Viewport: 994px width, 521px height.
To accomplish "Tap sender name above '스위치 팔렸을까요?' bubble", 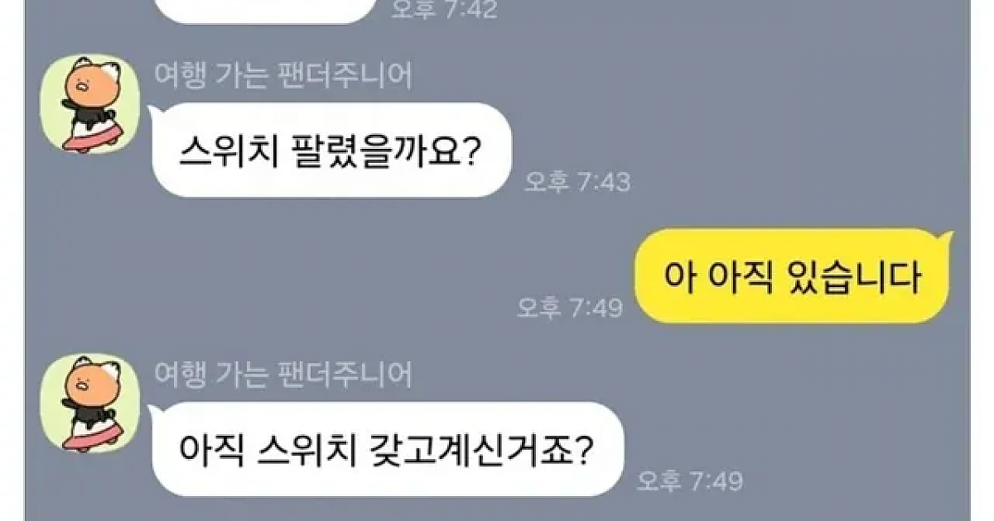I will coord(283,76).
